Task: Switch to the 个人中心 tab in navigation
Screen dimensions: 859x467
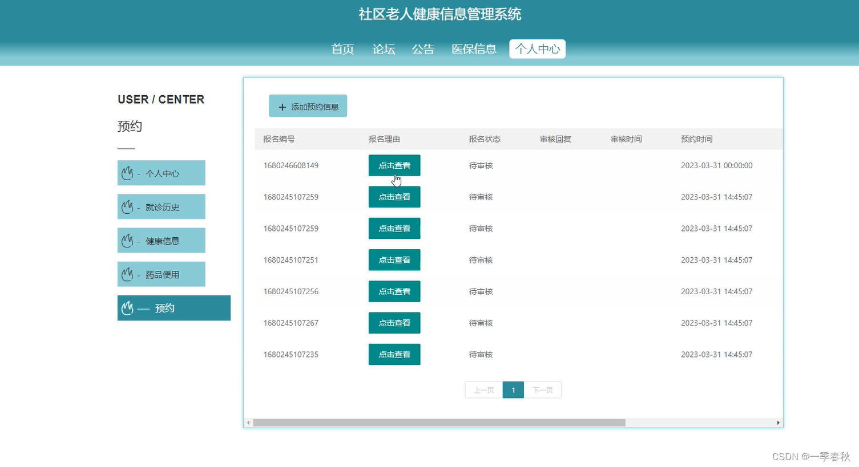Action: click(x=537, y=49)
